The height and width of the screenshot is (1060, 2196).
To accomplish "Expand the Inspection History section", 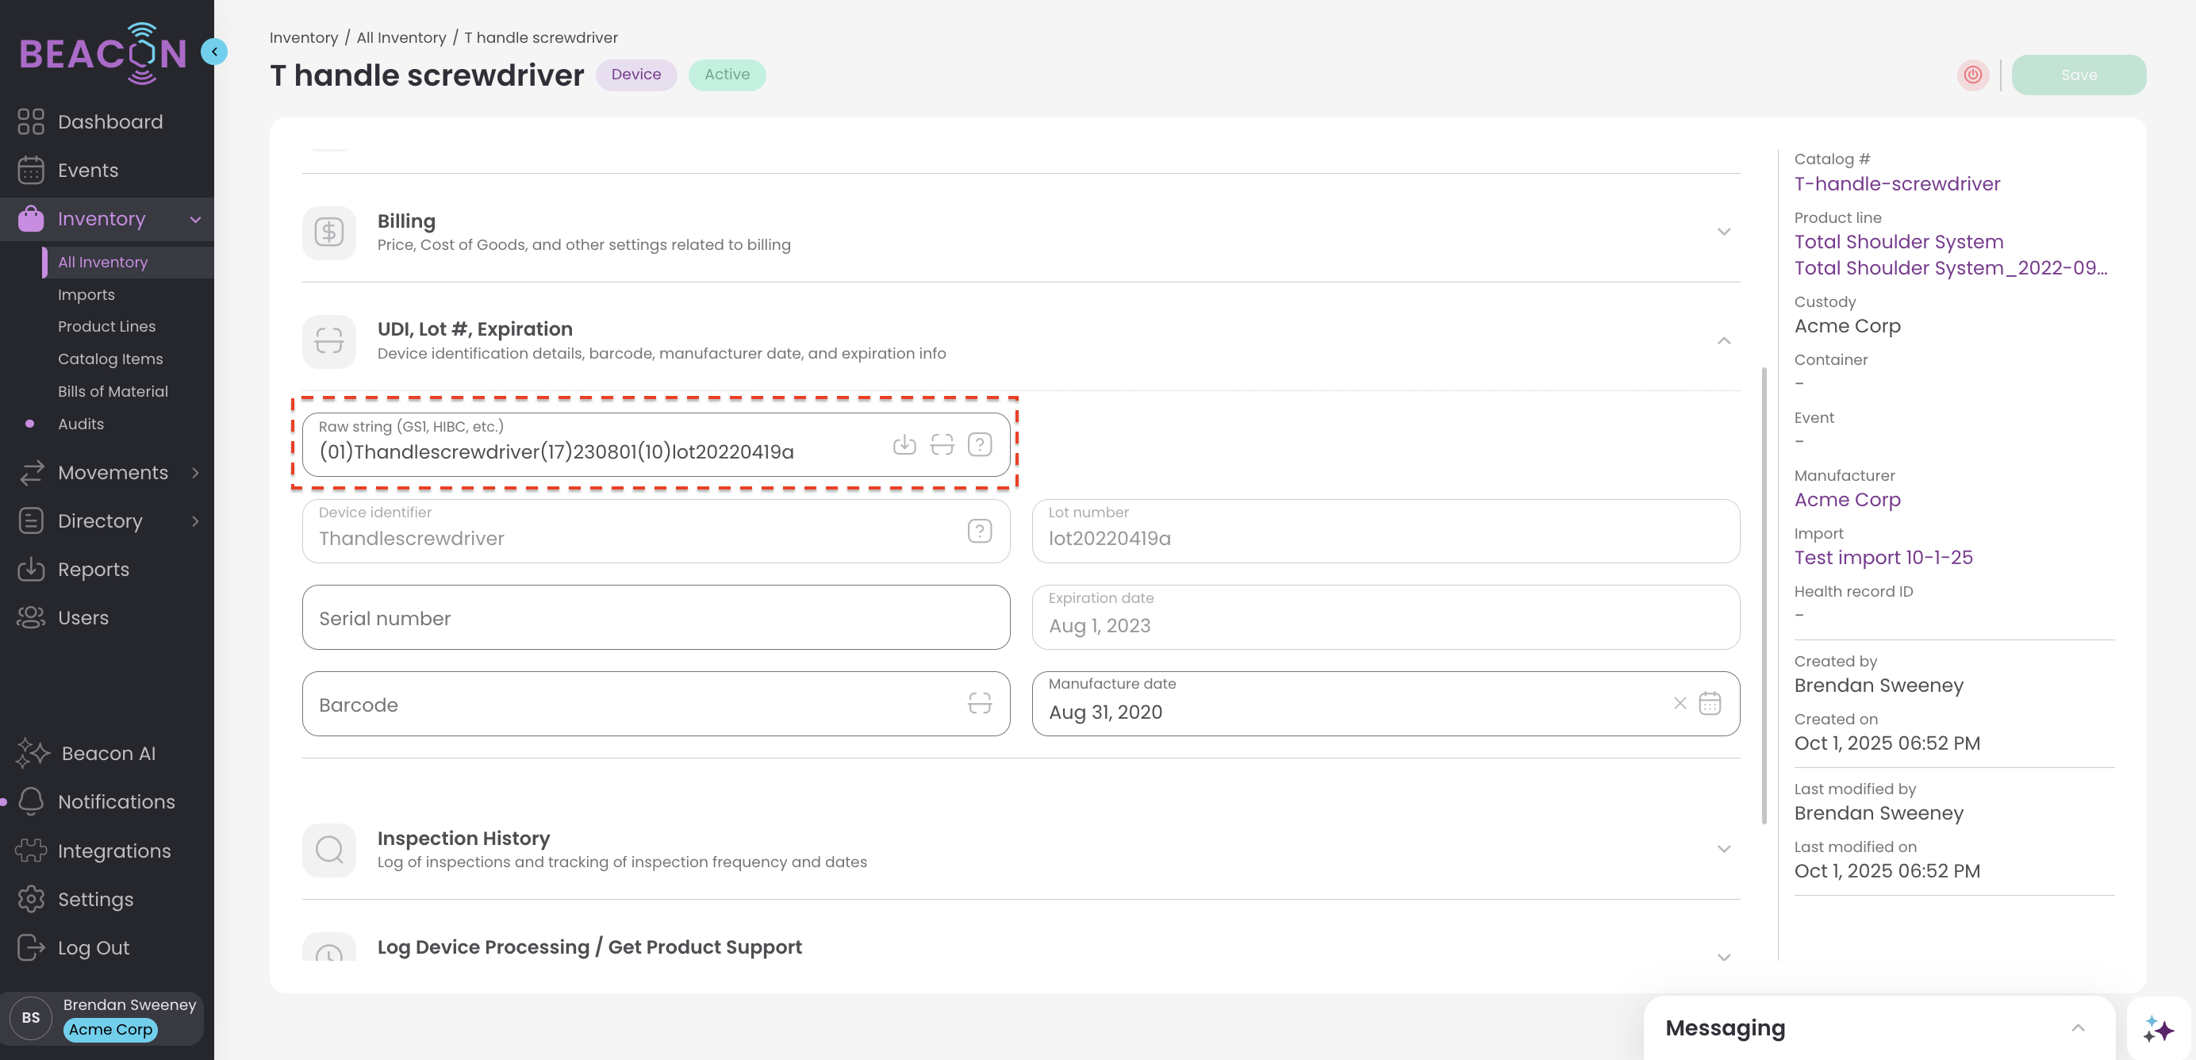I will (1723, 848).
